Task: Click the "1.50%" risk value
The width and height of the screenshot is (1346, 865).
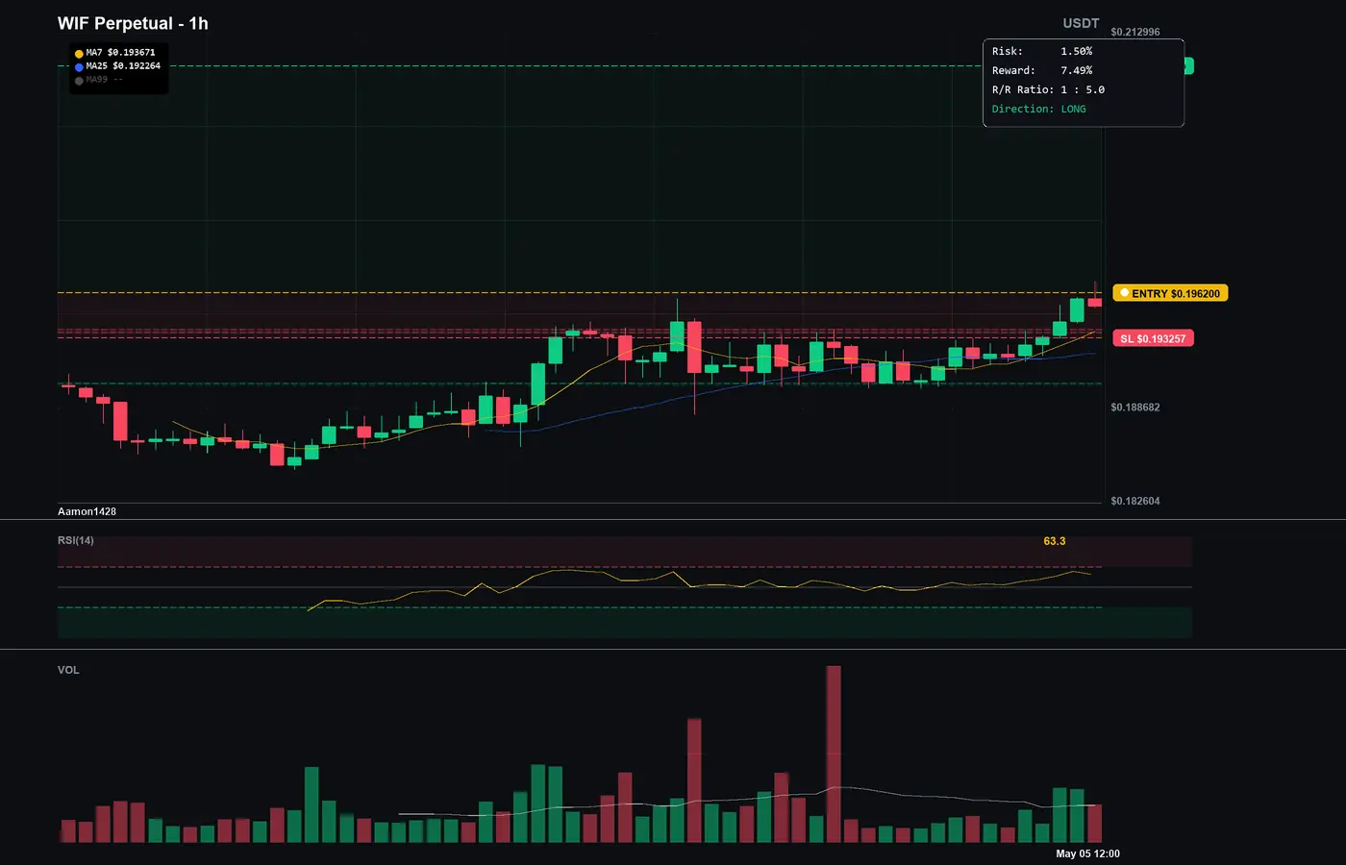Action: coord(1077,51)
